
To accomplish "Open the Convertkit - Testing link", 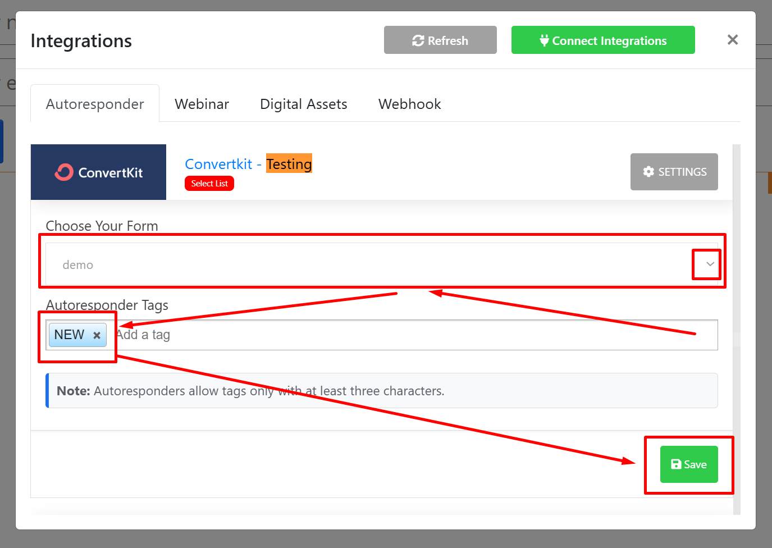I will [x=248, y=164].
